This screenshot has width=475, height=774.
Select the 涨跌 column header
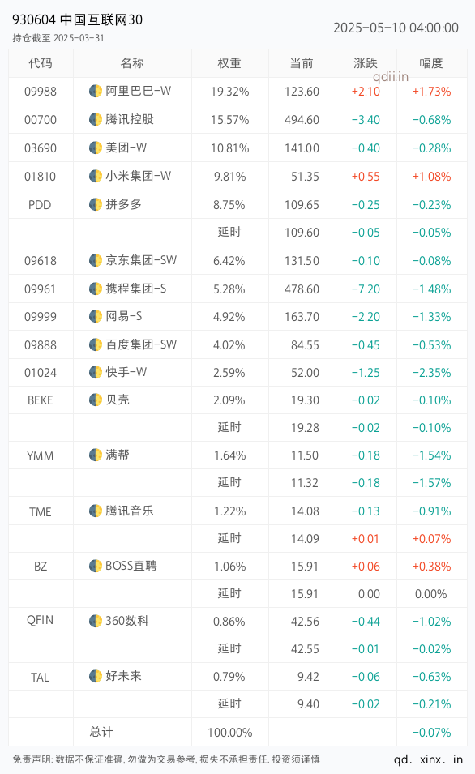coord(366,63)
